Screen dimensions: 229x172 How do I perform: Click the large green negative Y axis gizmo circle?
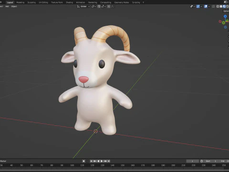tap(223, 22)
